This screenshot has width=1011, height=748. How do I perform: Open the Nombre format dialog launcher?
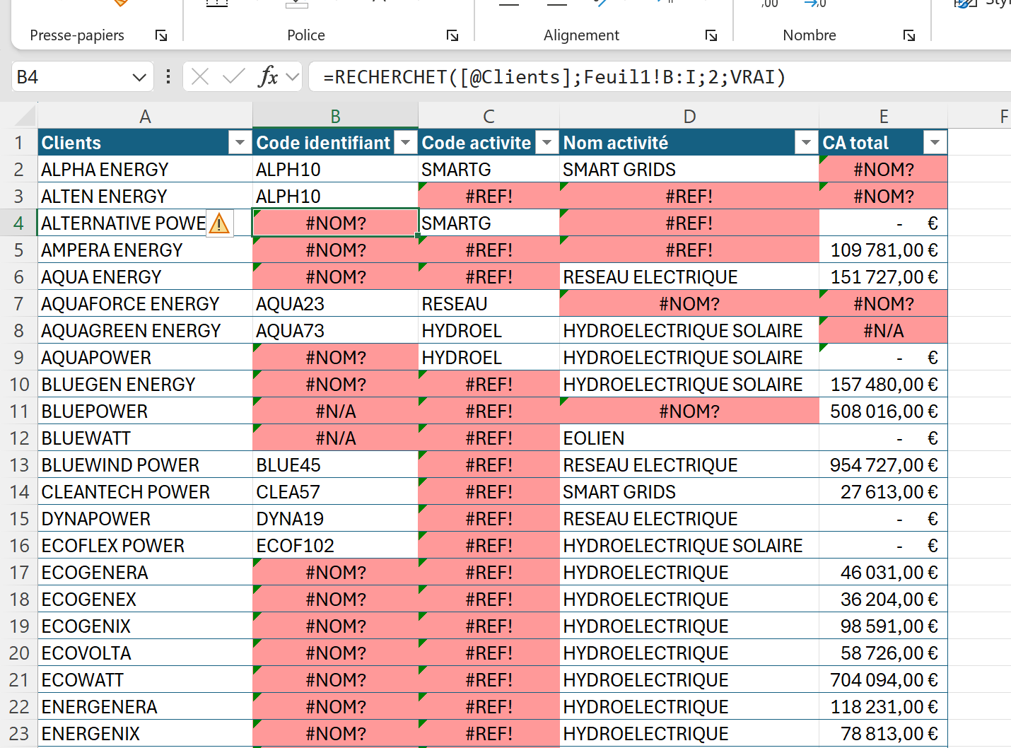[x=909, y=35]
